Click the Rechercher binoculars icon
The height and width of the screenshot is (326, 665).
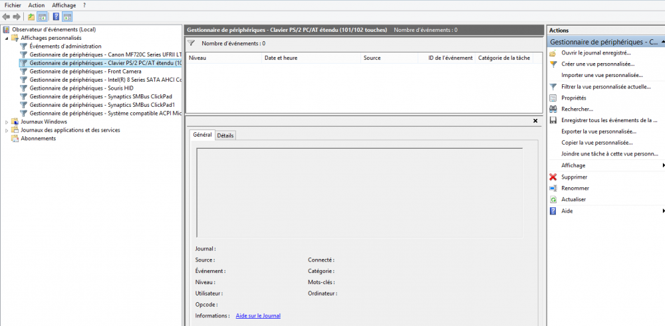tap(553, 109)
